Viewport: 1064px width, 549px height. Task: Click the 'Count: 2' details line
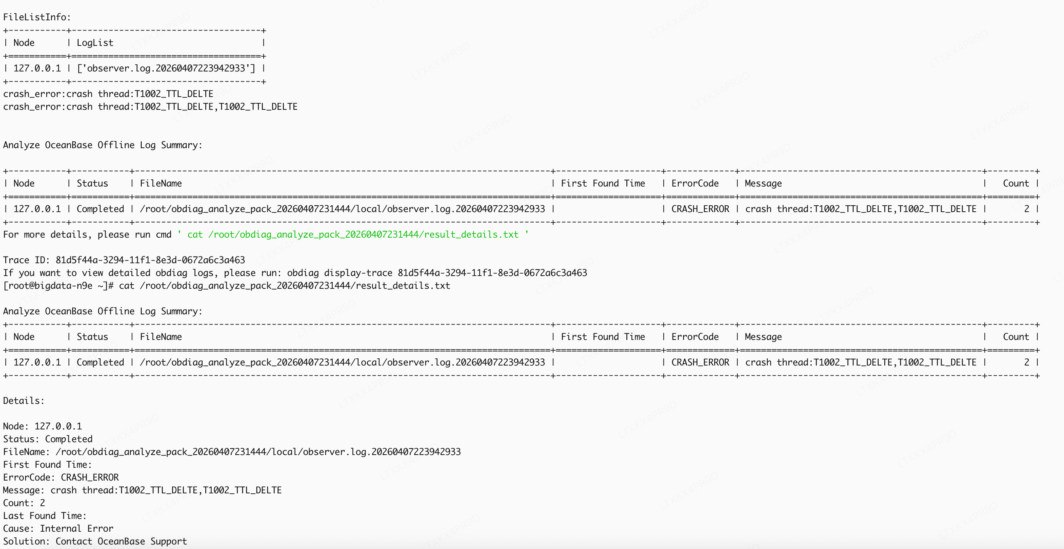click(24, 503)
